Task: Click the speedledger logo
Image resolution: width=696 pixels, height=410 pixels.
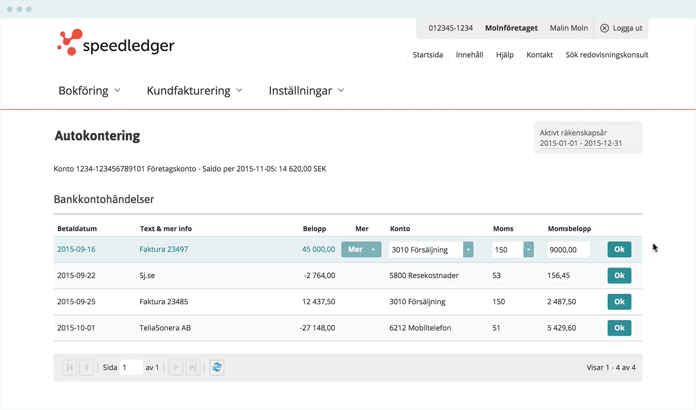Action: click(116, 43)
